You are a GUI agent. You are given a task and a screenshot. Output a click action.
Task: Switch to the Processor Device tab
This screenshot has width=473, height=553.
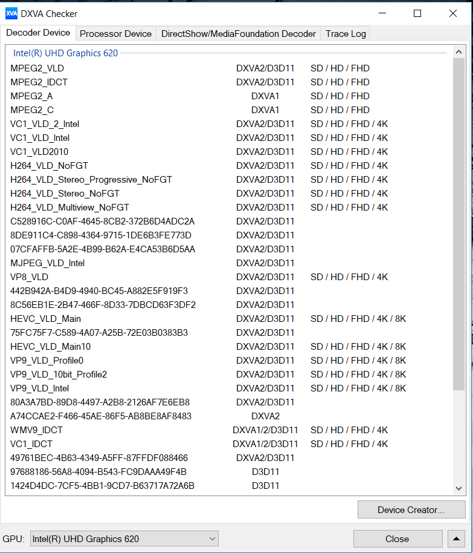click(x=115, y=33)
